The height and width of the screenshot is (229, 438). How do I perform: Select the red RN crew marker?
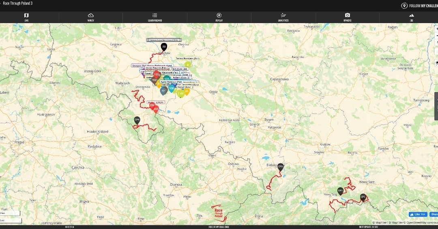pyautogui.click(x=152, y=106)
